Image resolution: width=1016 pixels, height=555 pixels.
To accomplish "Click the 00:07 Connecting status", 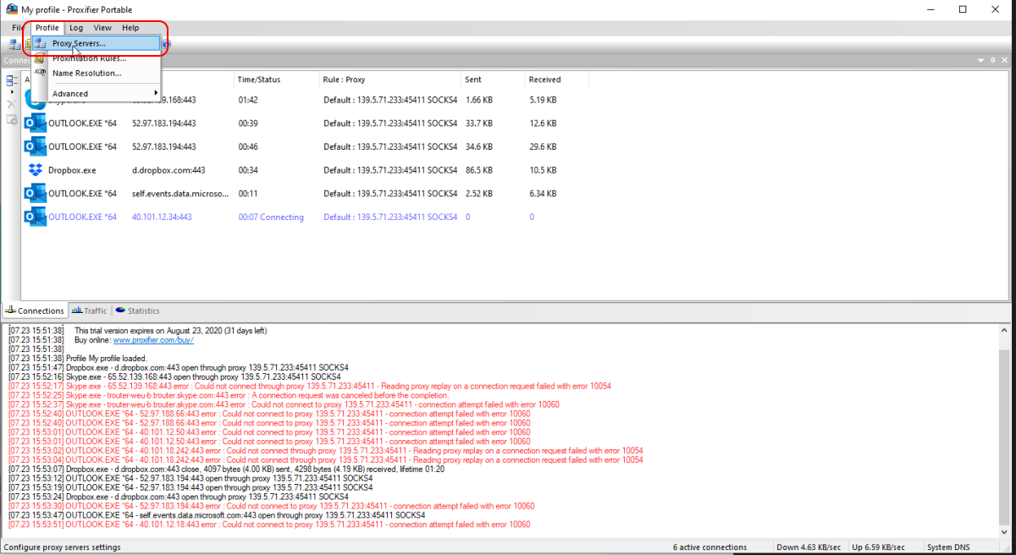I will pyautogui.click(x=271, y=217).
